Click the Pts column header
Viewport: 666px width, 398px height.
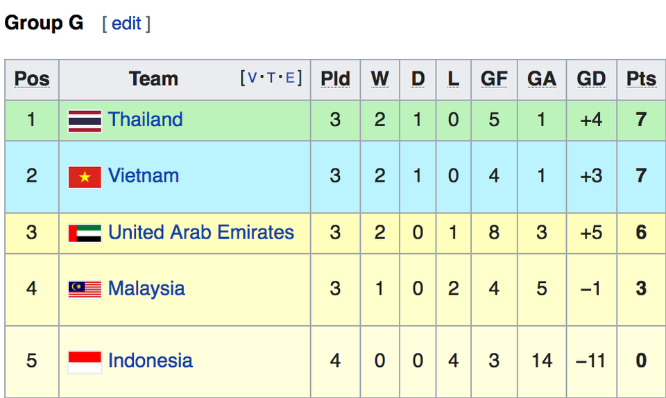coord(641,79)
